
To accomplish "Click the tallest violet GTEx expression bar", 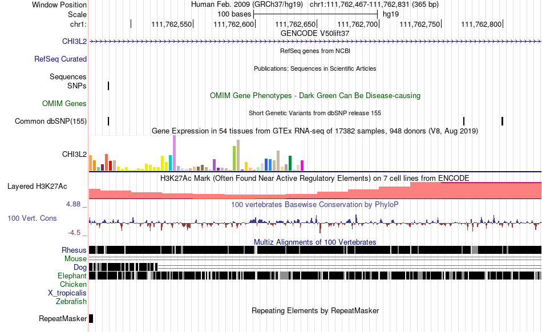I will pos(174,153).
